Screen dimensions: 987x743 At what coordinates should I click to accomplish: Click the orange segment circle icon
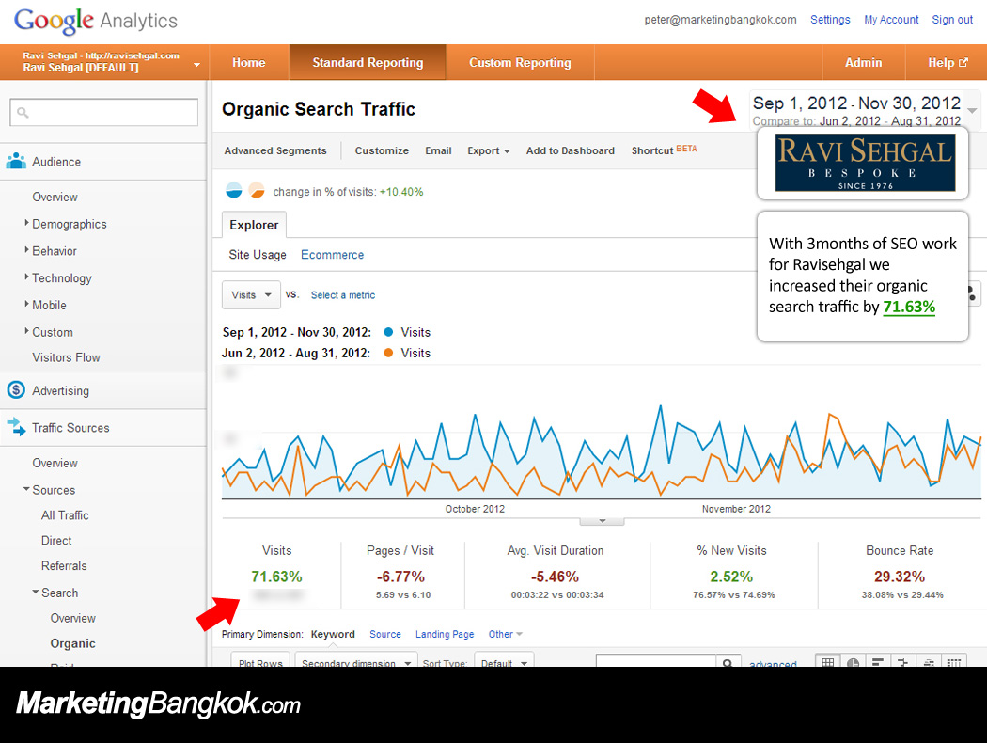click(257, 190)
